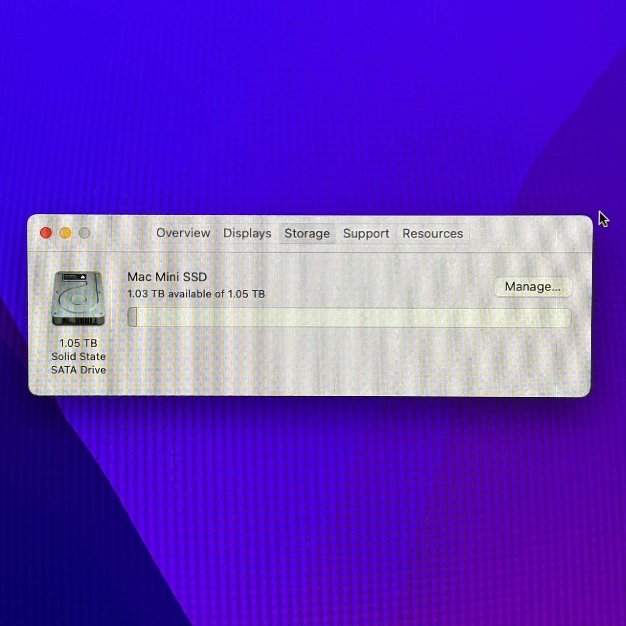The image size is (626, 626).
Task: Click the disabled gray zoom button
Action: coord(85,233)
